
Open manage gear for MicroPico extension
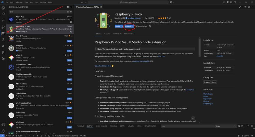point(71,22)
